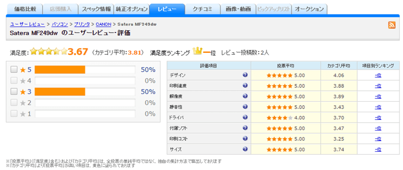The width and height of the screenshot is (403, 170).
Task: Click help icon beside サイズ
Action: [245, 149]
